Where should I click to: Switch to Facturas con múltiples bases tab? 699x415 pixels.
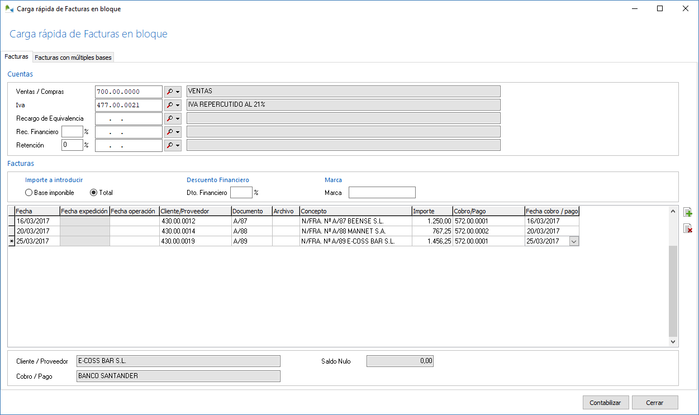pyautogui.click(x=73, y=58)
